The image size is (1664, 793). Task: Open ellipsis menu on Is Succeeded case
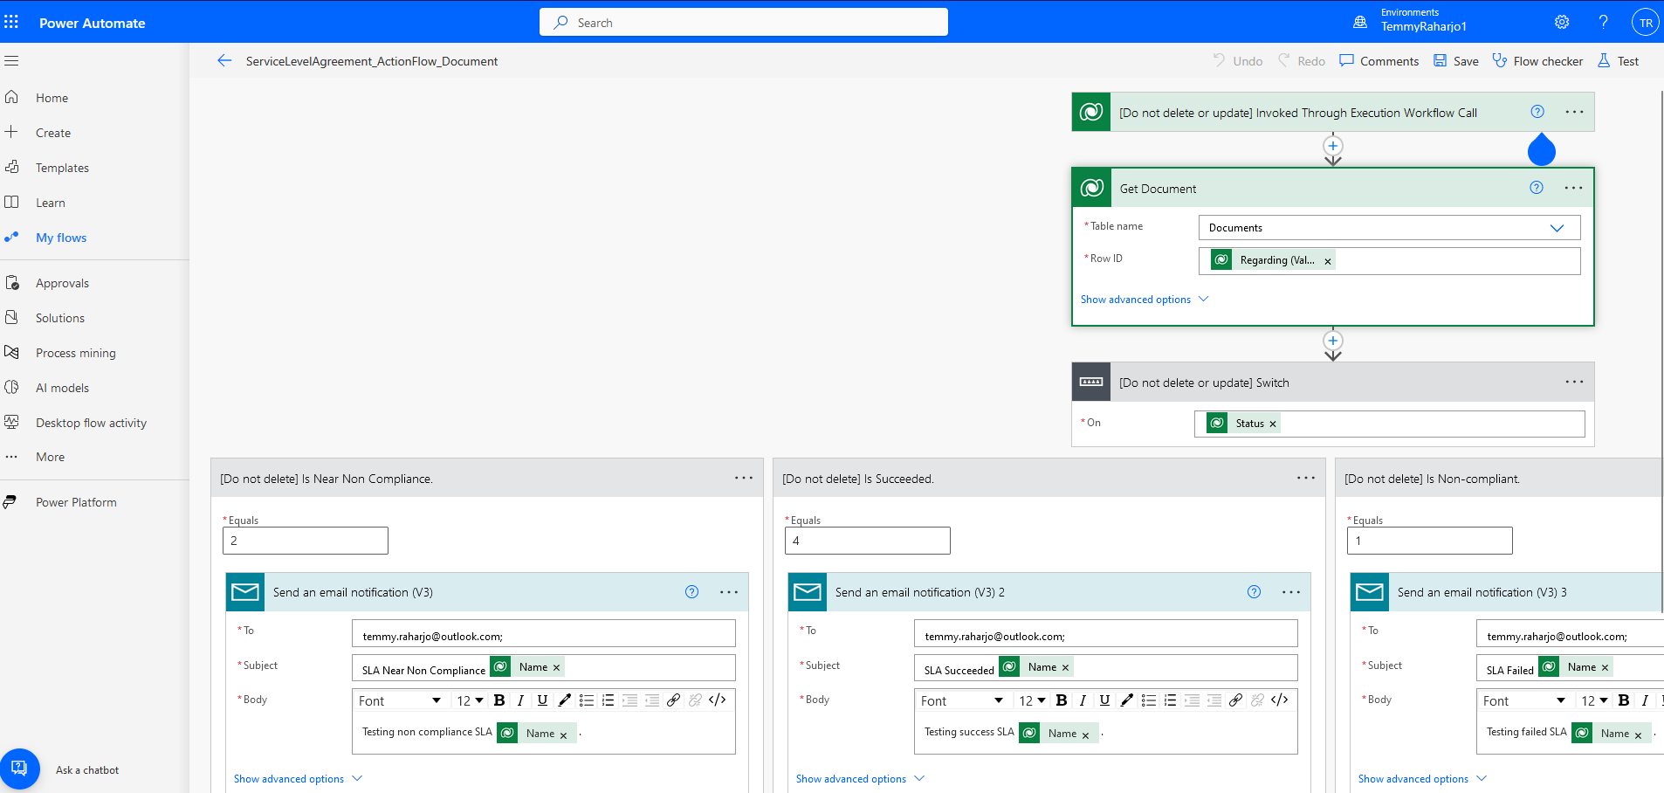1305,478
